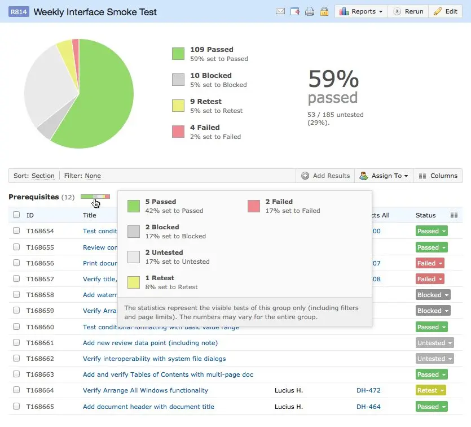Image resolution: width=471 pixels, height=427 pixels.
Task: Toggle the select-all checkbox in table header
Action: tap(16, 215)
